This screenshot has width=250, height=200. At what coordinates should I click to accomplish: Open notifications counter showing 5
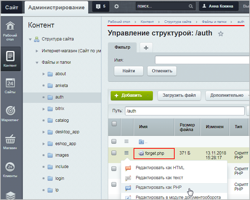tap(101, 6)
